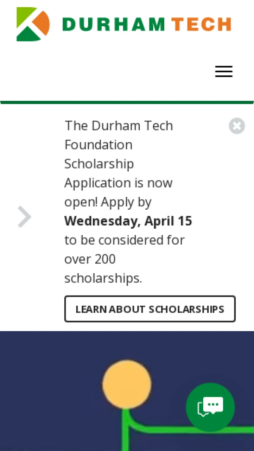This screenshot has width=254, height=451.
Task: Click the yellow circle in the hero graphic
Action: (x=127, y=385)
